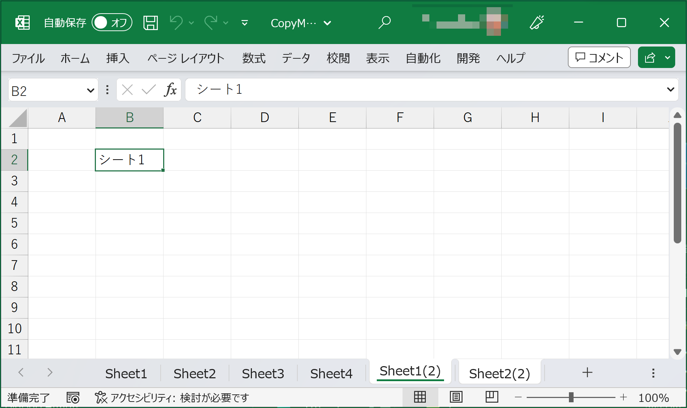Click the zoom out minus button
The width and height of the screenshot is (687, 408).
518,397
